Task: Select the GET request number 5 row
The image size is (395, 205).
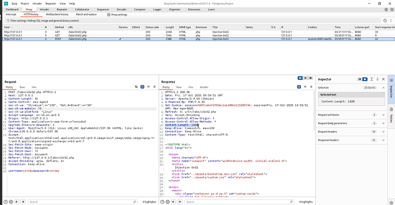Action: (x=198, y=35)
